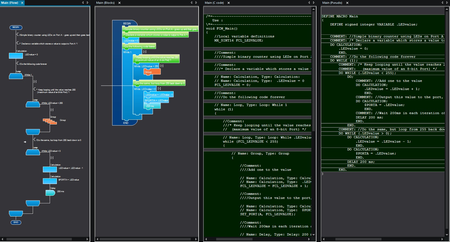Click left tab-scroll arrow in Pseudo panel
450x242 pixels.
point(442,2)
